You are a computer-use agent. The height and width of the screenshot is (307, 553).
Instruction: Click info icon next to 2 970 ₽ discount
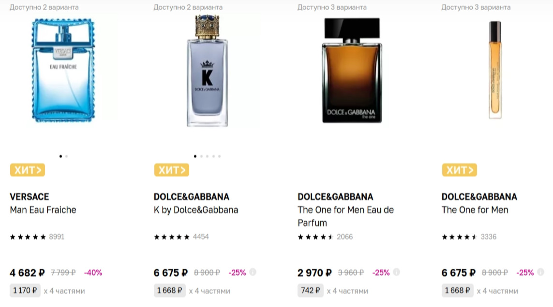coord(397,272)
